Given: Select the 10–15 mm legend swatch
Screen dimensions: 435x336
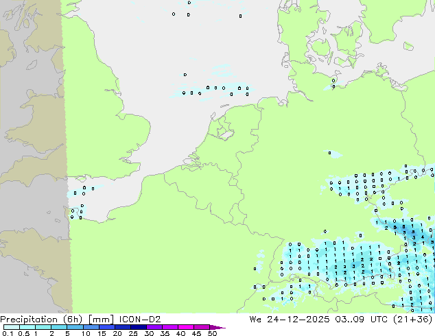Looking at the screenshot, I should (x=91, y=327).
